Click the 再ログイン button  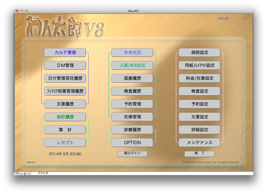coord(132,154)
